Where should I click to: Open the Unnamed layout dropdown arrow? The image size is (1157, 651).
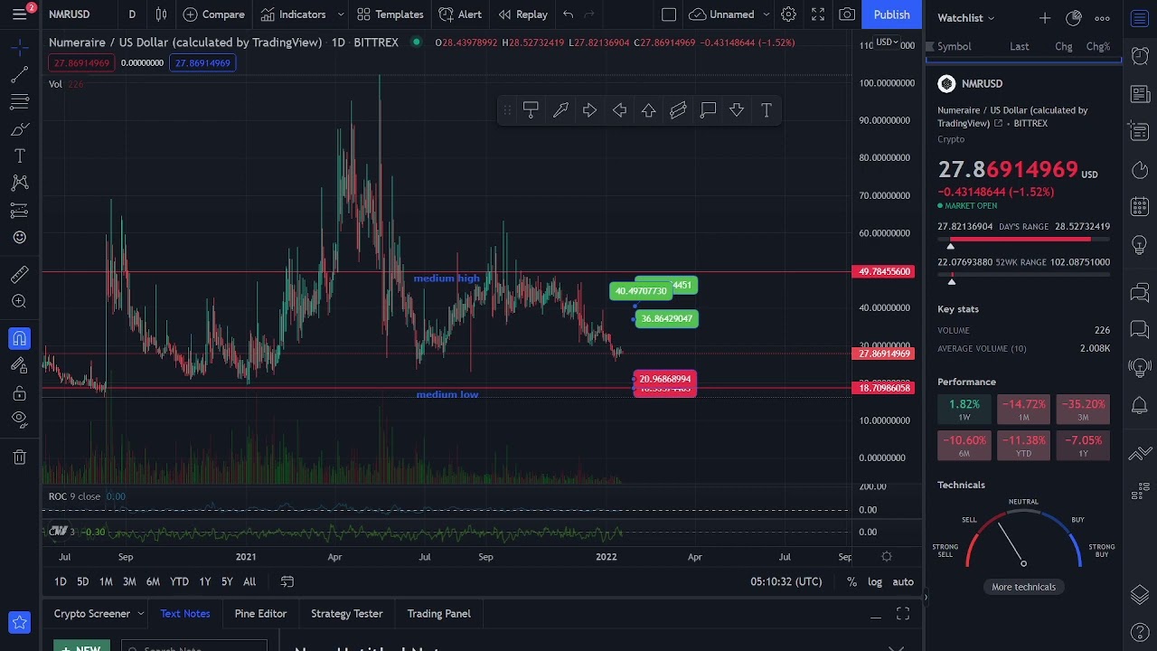[x=767, y=14]
